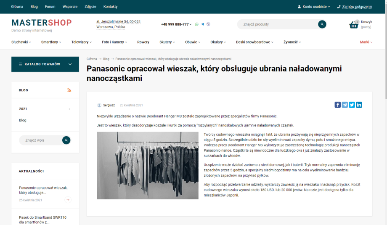The image size is (387, 225).
Task: Share the article on LinkedIn
Action: tap(359, 105)
